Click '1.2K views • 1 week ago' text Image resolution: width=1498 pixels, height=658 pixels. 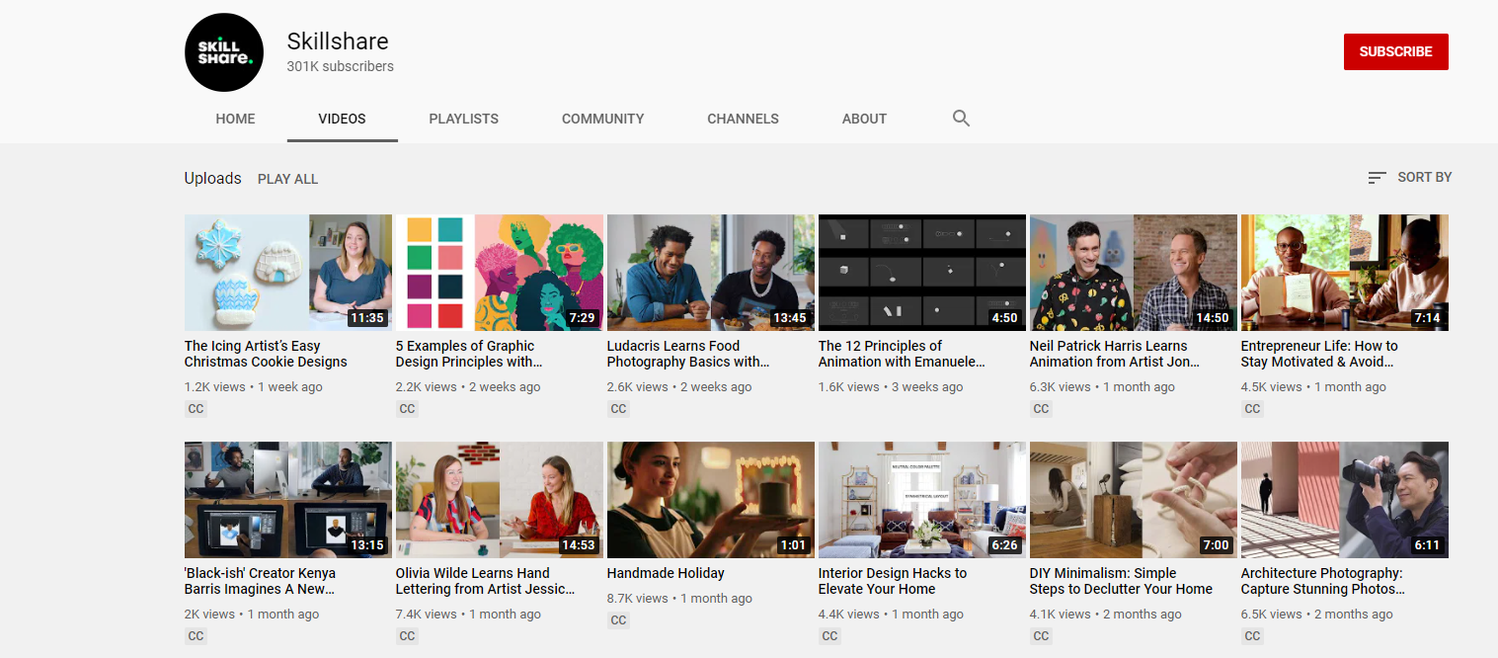[x=254, y=387]
